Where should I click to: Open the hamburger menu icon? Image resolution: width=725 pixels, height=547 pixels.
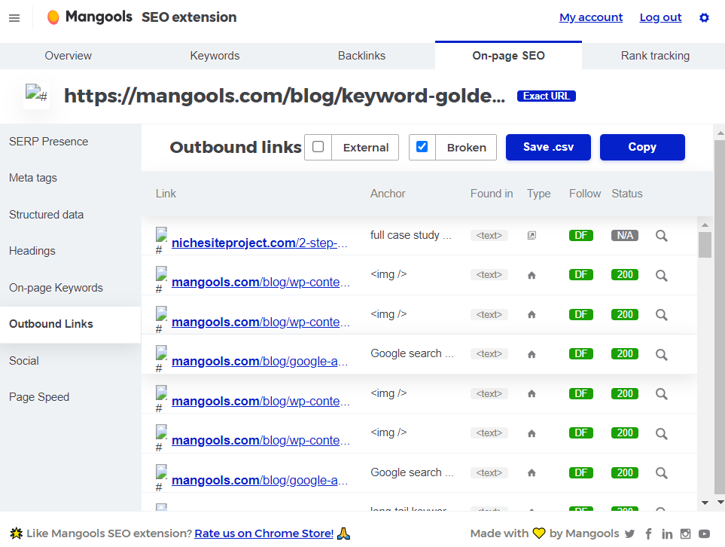tap(14, 18)
